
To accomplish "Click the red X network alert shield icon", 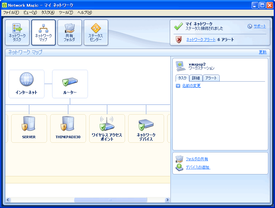I will [179, 39].
